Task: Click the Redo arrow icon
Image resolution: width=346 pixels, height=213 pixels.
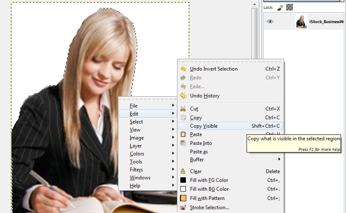Action: (183, 78)
